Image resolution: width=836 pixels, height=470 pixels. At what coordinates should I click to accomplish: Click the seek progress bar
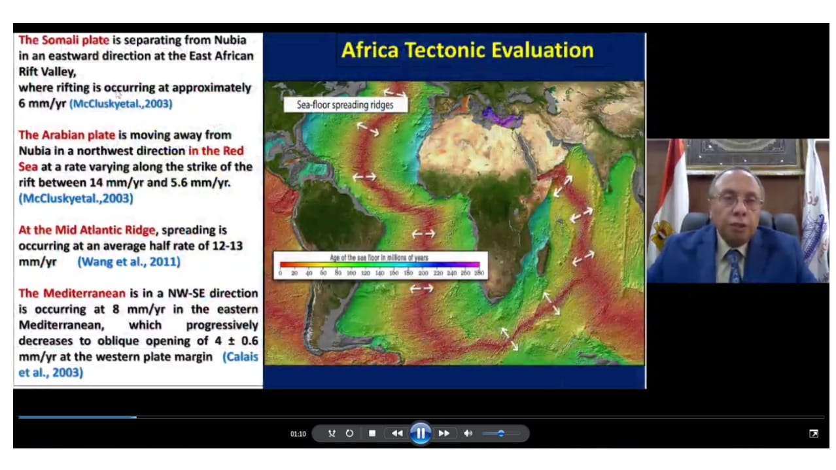[419, 416]
